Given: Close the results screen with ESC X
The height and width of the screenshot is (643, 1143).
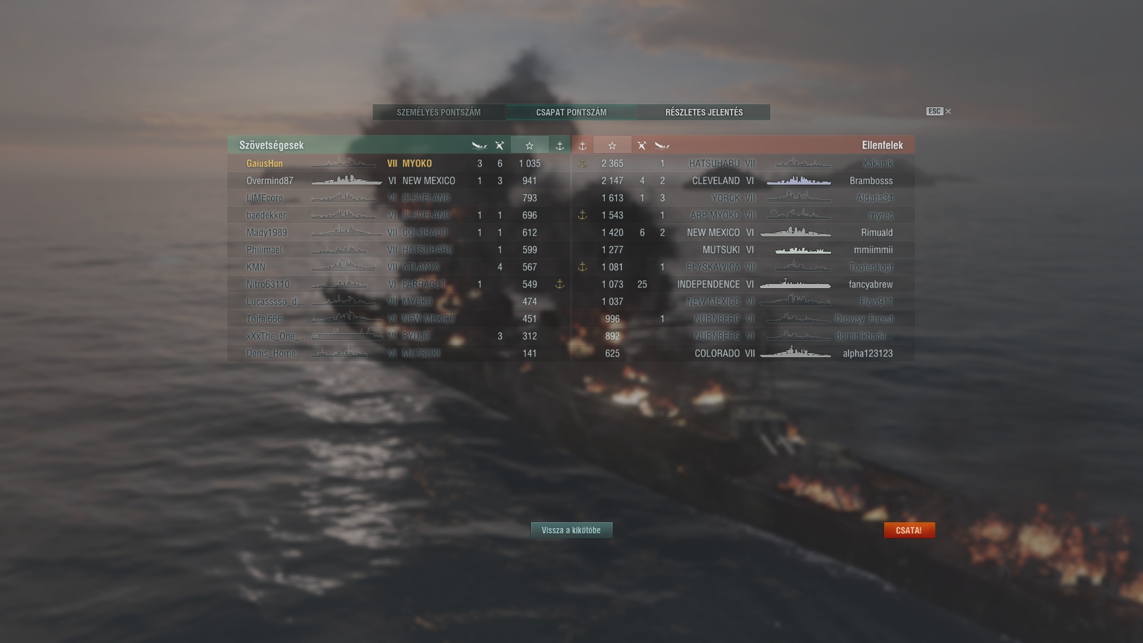Looking at the screenshot, I should point(939,111).
